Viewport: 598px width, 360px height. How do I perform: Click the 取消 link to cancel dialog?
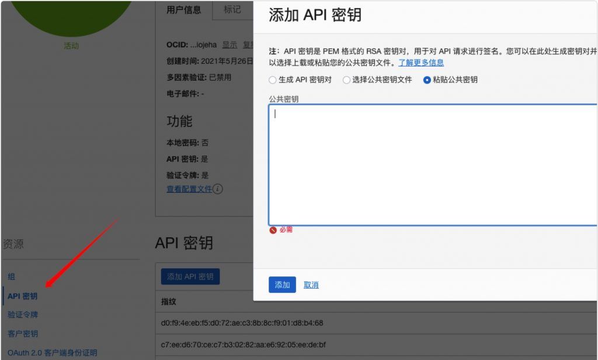311,285
